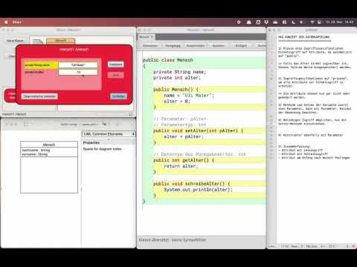Click the Zeige statische Variablen button
Screen dimensions: 357x267
click(39, 96)
